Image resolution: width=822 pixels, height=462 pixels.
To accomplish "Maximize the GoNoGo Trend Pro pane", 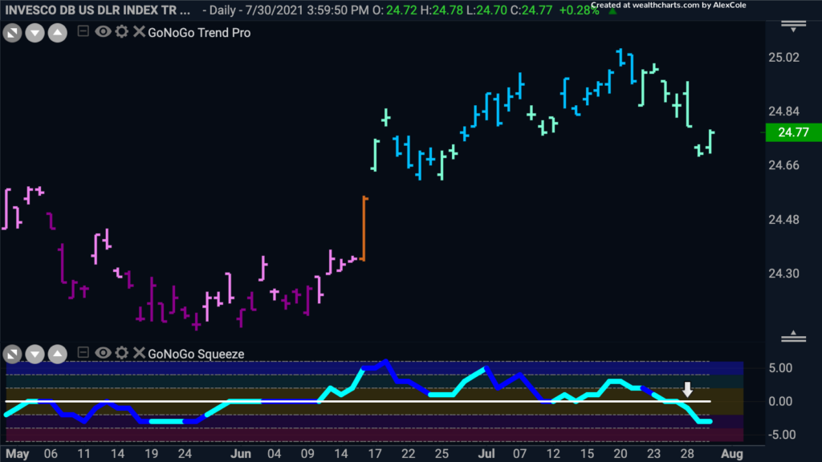I will (12, 34).
